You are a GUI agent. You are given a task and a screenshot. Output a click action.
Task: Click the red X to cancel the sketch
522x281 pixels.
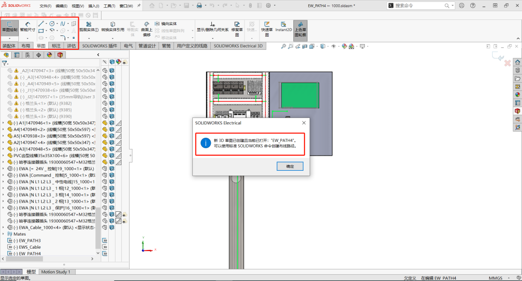pyautogui.click(x=507, y=63)
